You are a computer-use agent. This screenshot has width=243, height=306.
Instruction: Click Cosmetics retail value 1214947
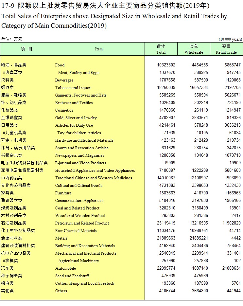[x=233, y=110]
